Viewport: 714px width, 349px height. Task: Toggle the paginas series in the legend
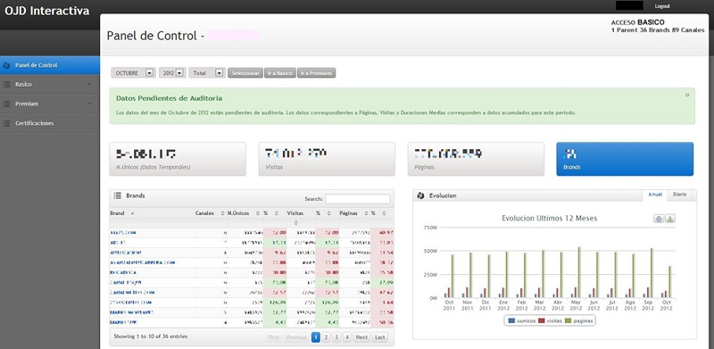pos(578,320)
